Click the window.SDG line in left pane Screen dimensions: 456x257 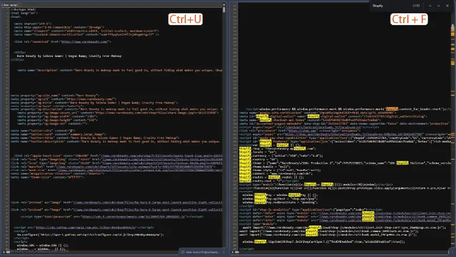tap(43, 245)
